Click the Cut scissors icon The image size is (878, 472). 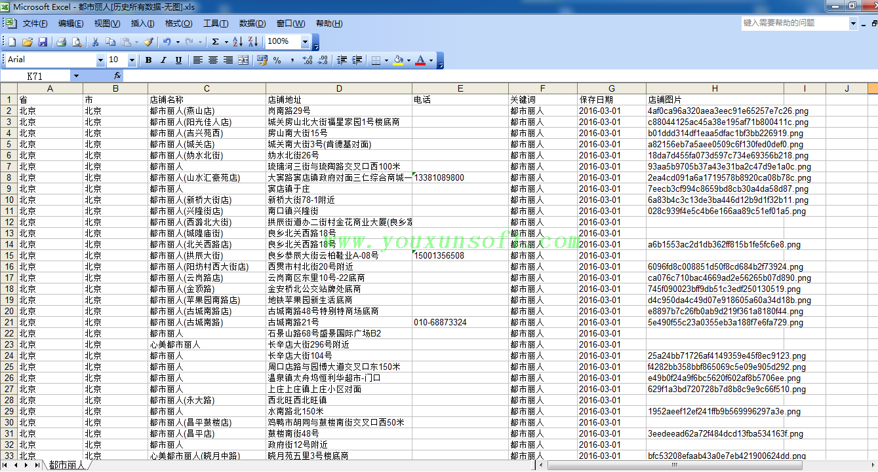(x=95, y=42)
